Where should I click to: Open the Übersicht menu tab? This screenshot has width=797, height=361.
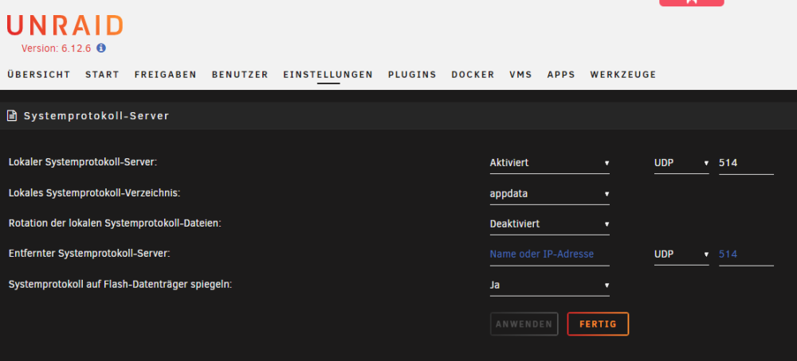tap(38, 75)
